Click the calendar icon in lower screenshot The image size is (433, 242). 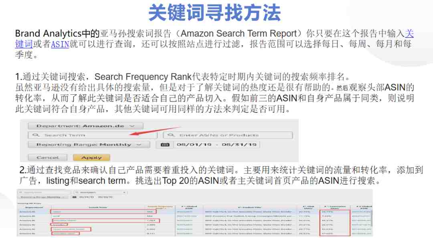point(74,197)
